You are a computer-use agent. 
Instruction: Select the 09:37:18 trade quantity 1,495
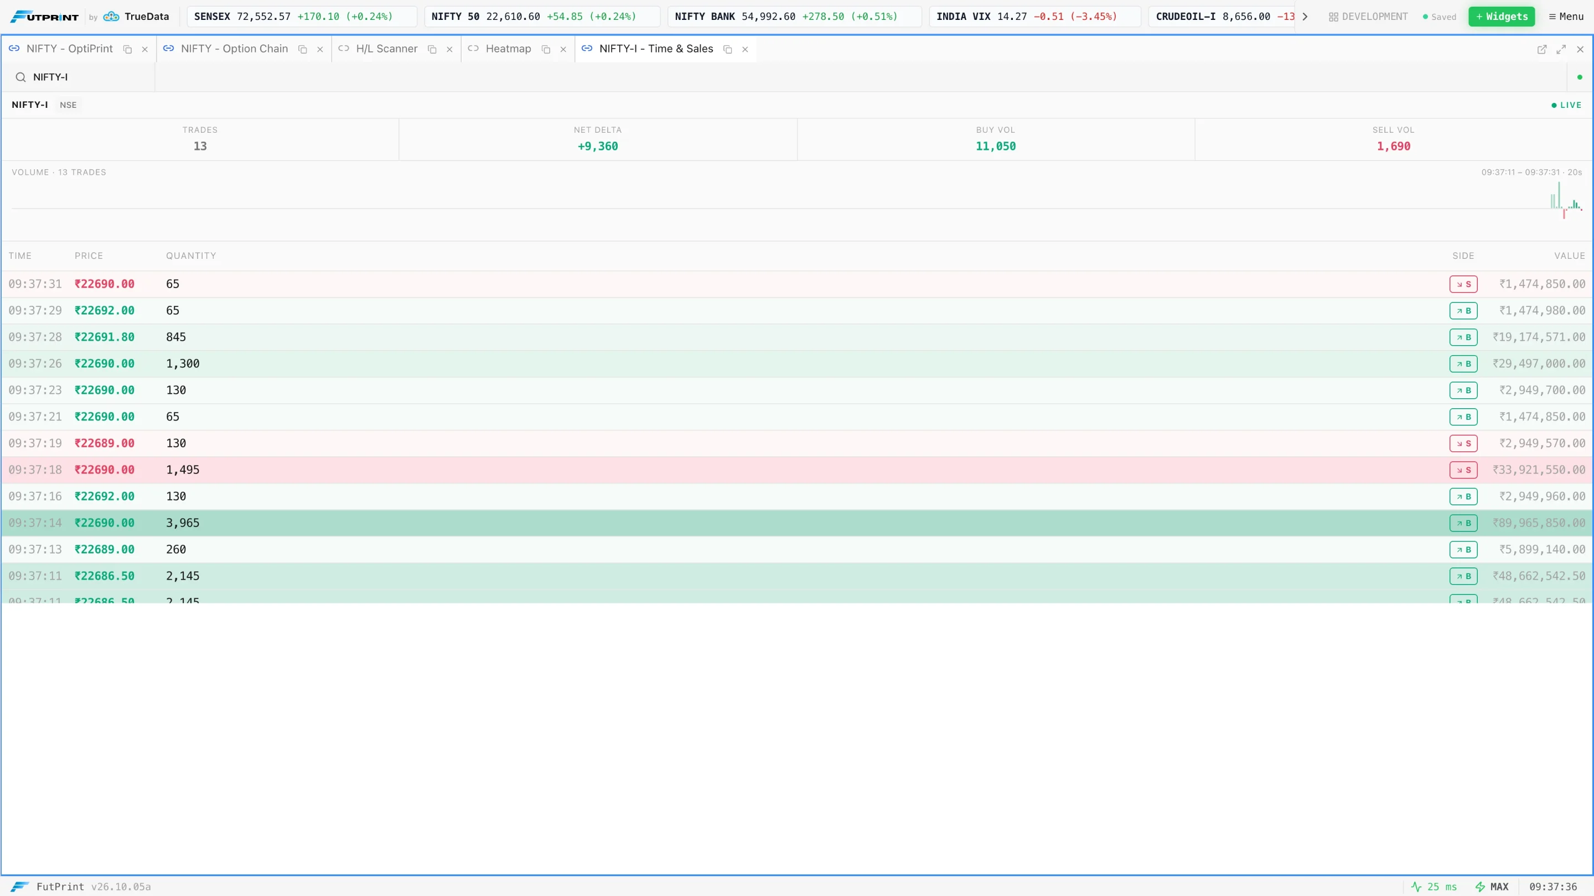coord(183,470)
